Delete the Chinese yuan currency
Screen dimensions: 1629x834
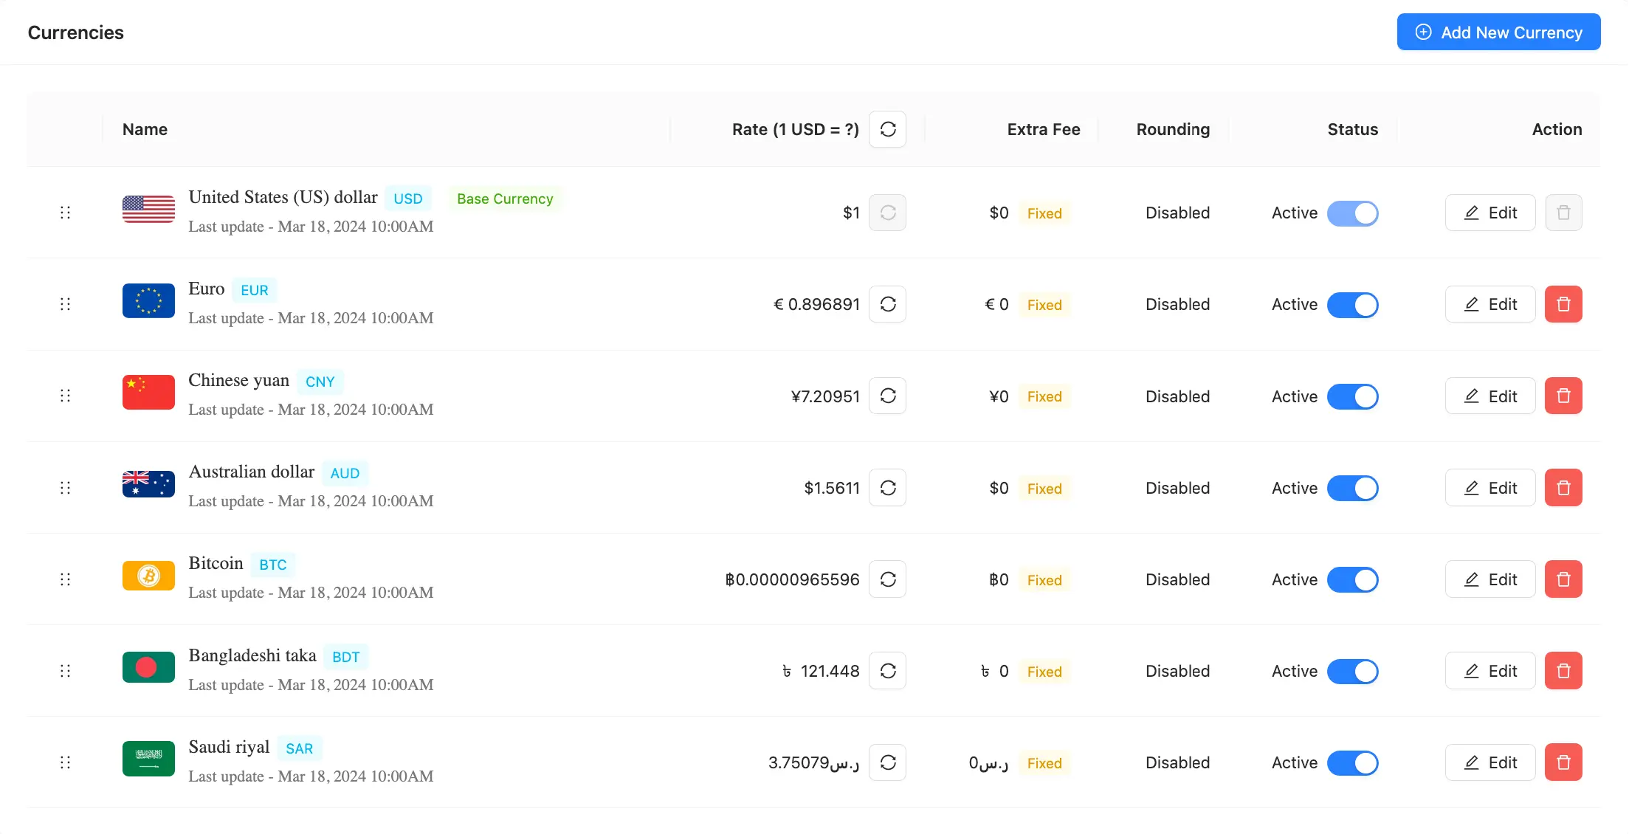pos(1563,396)
